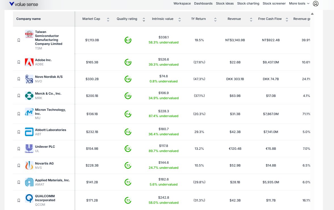This screenshot has width=334, height=210.
Task: Click the Value Sense logo
Action: tap(24, 4)
